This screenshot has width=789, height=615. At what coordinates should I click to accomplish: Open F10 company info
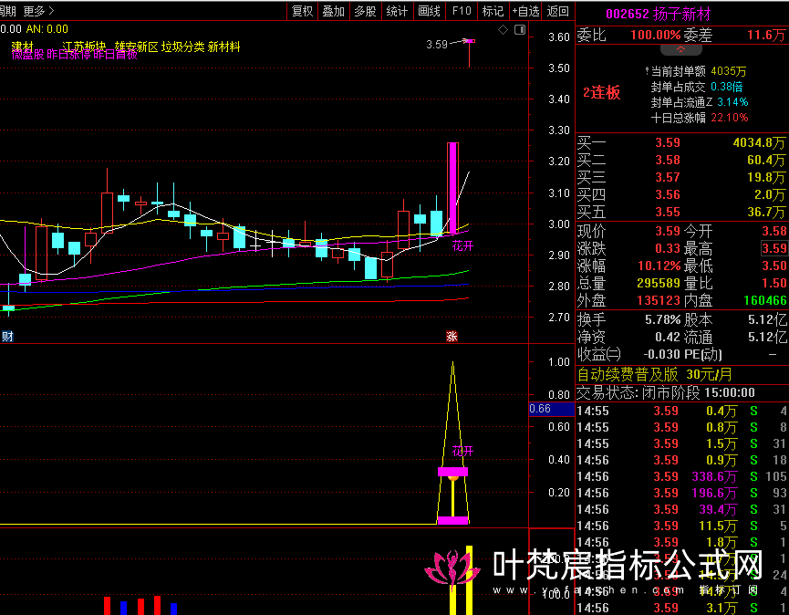(x=462, y=11)
